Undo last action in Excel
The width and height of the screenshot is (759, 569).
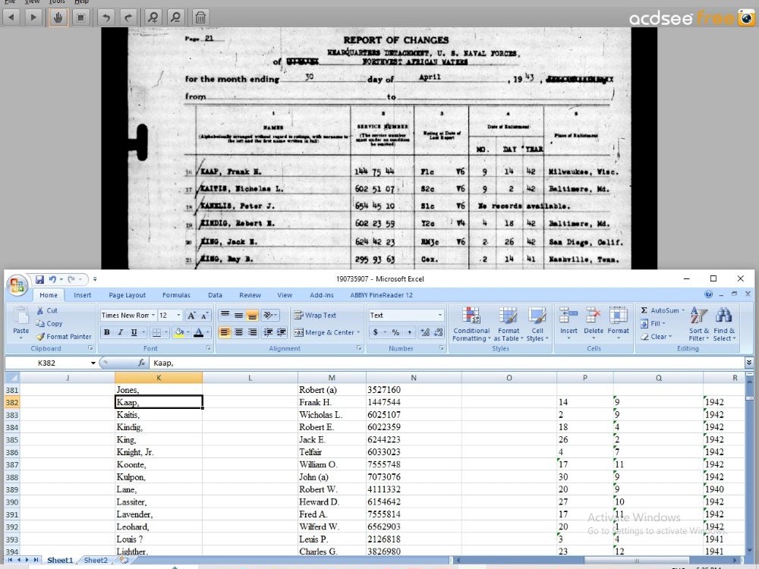pyautogui.click(x=52, y=279)
